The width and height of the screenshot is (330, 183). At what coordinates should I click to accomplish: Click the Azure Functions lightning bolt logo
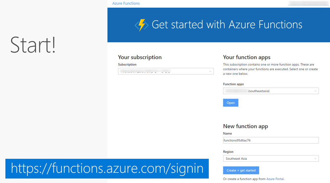coord(141,25)
